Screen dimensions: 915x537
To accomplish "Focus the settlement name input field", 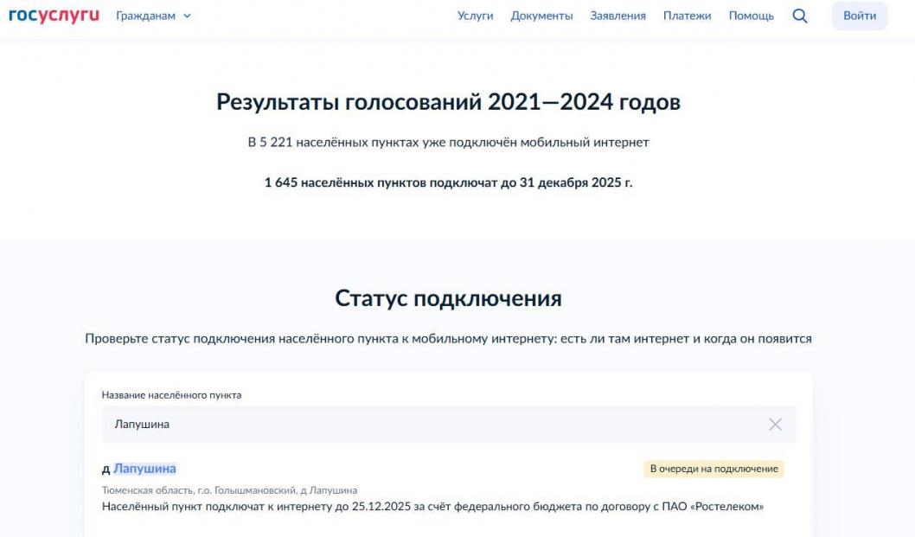I will (432, 424).
